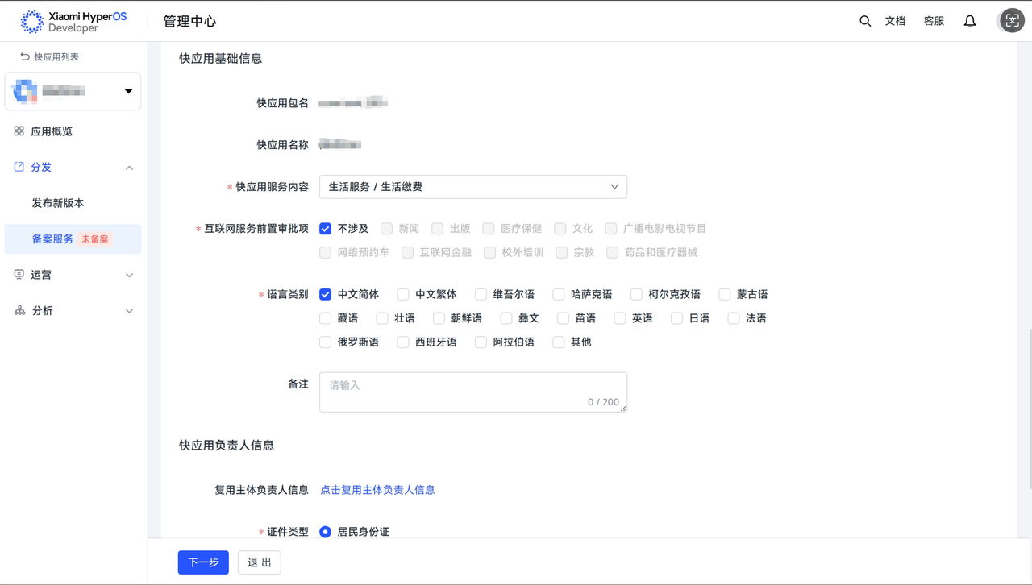1032x585 pixels.
Task: Expand the 分析 sidebar section
Action: 73,311
